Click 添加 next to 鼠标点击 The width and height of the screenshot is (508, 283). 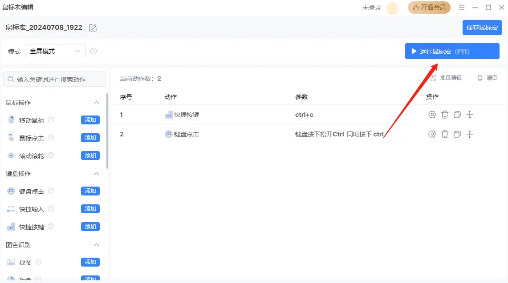pyautogui.click(x=90, y=137)
